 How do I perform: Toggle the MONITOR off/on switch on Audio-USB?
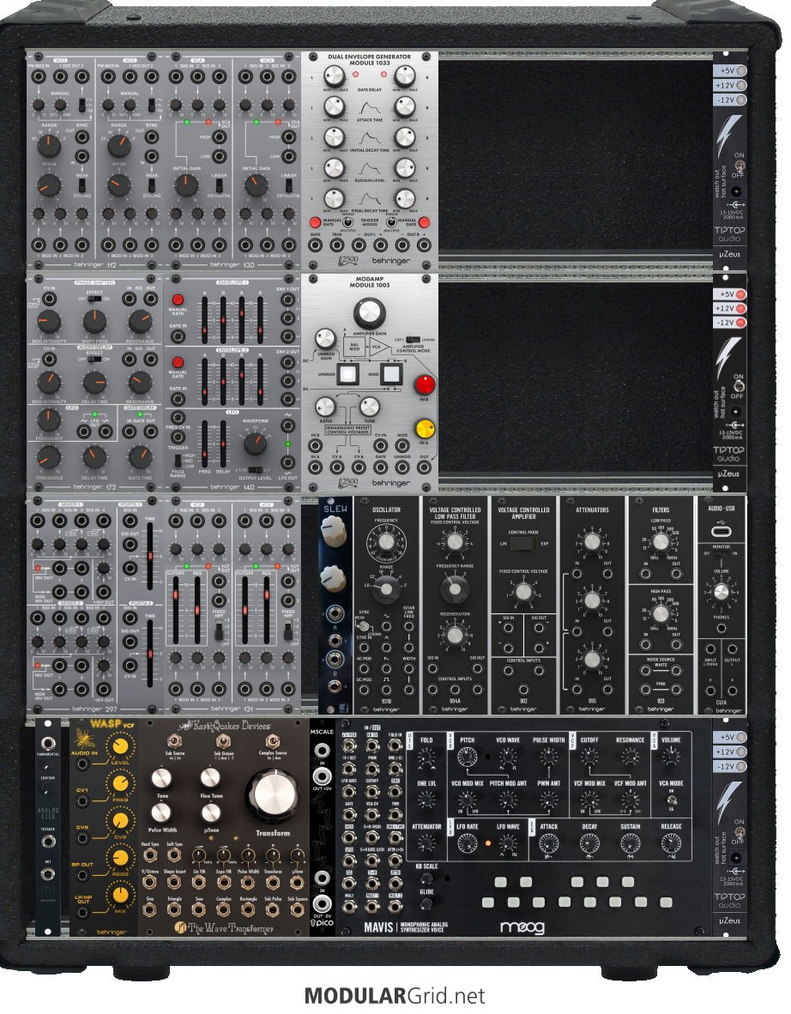click(722, 553)
